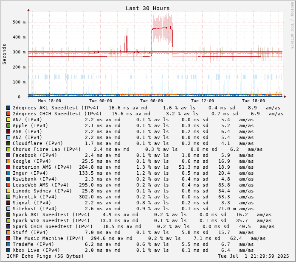Screen dimensions: 296x262
Task: Click the '302.0 ms' Mikrotik median value
Action: (90, 197)
